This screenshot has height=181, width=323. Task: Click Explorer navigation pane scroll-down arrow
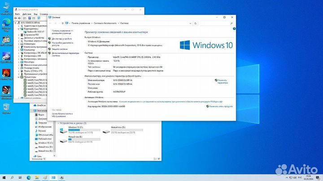pyautogui.click(x=54, y=156)
